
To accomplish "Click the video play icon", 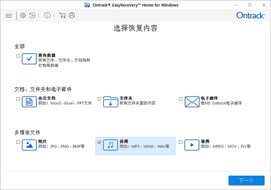I will tap(192, 145).
